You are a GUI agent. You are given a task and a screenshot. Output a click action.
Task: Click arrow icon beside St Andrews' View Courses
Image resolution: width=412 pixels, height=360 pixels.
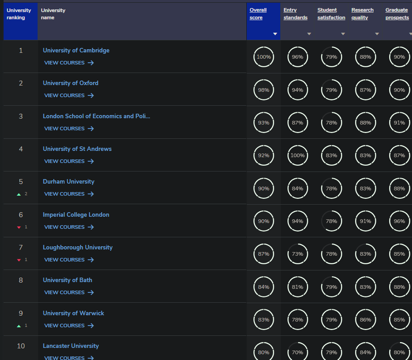[x=90, y=161]
